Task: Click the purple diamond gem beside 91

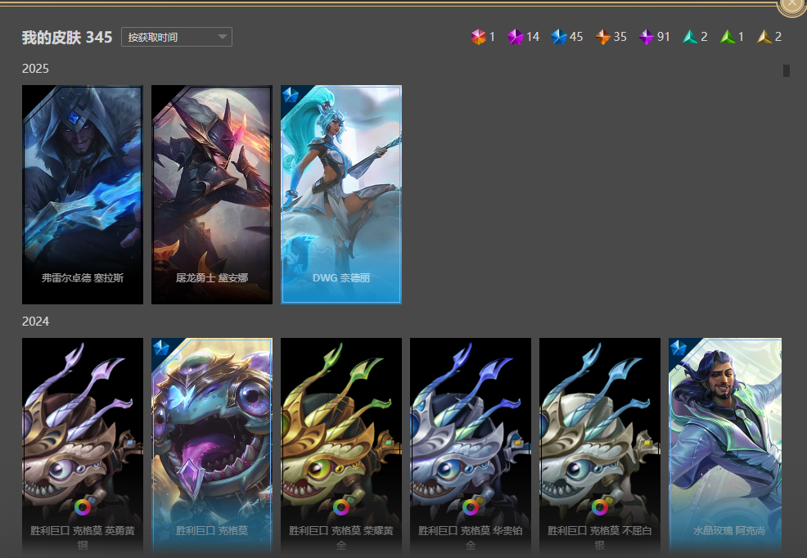Action: coord(647,37)
